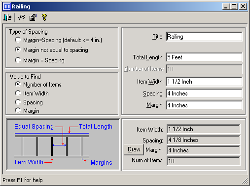Click into the Title input field
Viewport: 250px width, 186px height.
pyautogui.click(x=204, y=37)
